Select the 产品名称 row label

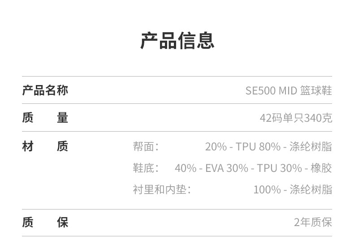pyautogui.click(x=45, y=90)
